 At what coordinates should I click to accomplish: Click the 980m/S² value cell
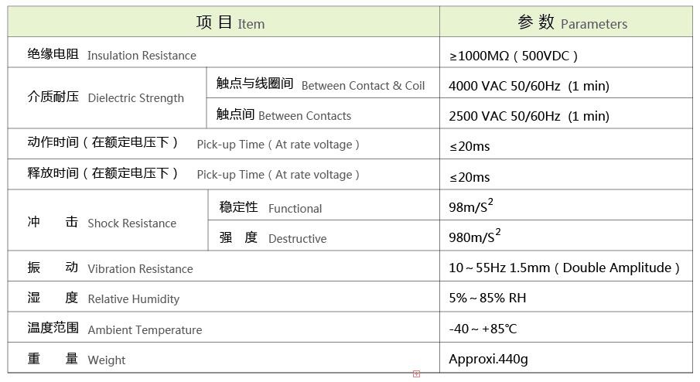(474, 237)
